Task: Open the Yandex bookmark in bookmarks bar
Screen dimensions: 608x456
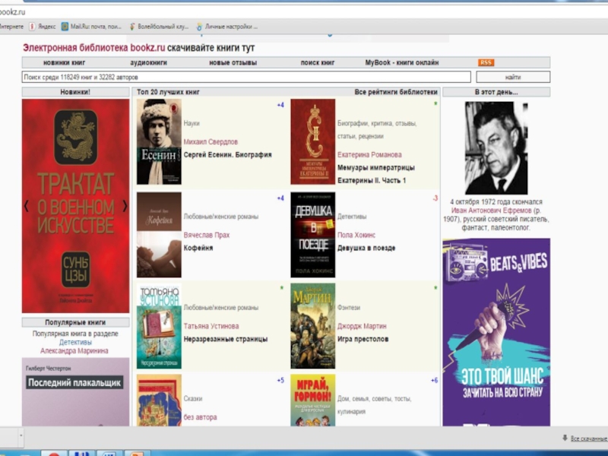Action: (x=42, y=26)
